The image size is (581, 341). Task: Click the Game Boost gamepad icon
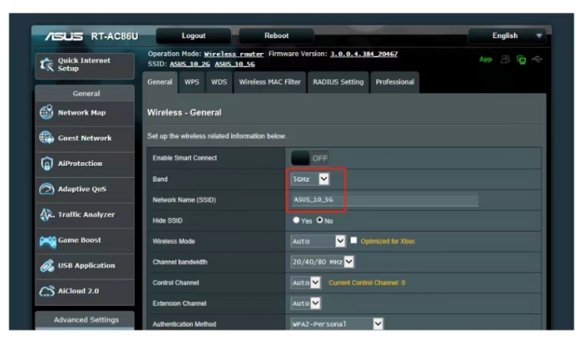click(x=46, y=240)
